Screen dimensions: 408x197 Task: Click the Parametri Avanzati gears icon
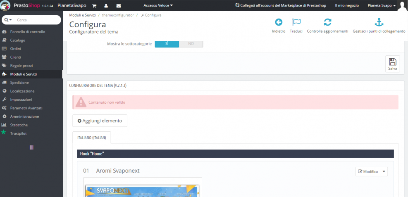[4, 108]
